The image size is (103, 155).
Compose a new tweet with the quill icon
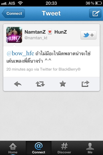tap(95, 13)
